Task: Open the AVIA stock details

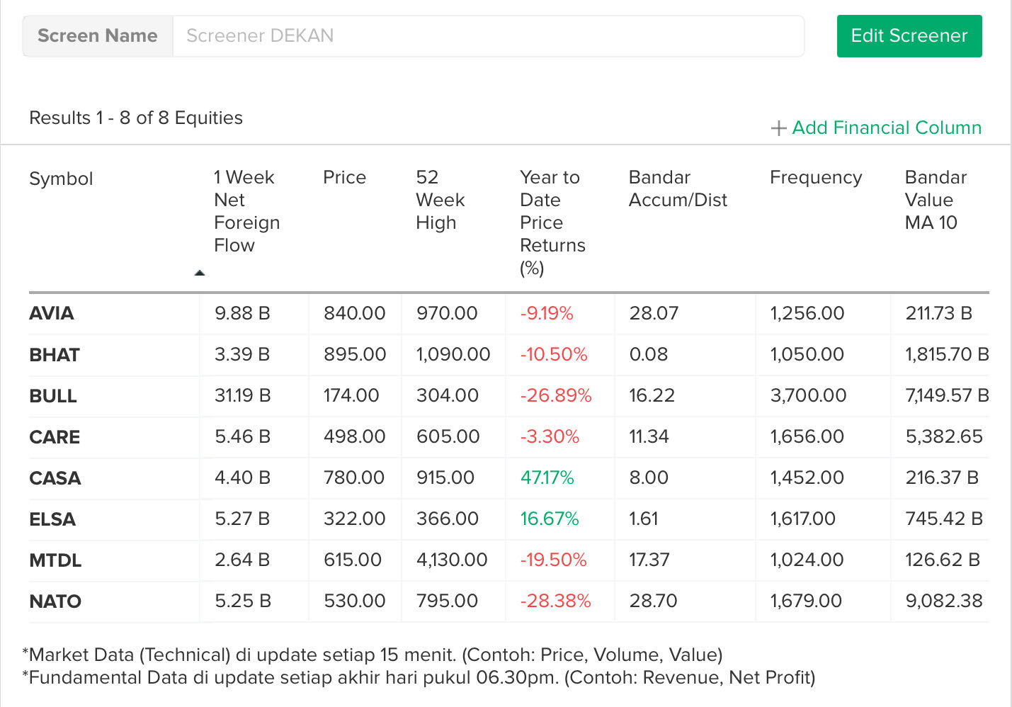Action: pos(51,313)
